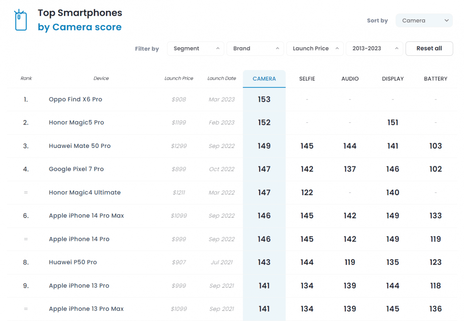464x321 pixels.
Task: Click the Launch Price column header
Action: point(179,78)
